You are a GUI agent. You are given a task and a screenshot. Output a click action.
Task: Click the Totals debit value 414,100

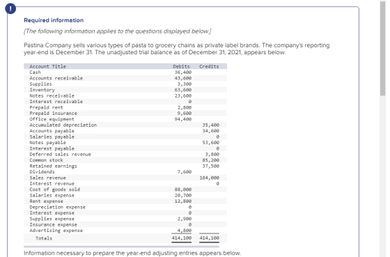tap(182, 238)
